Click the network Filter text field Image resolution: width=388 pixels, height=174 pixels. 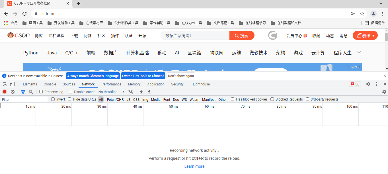point(24,99)
